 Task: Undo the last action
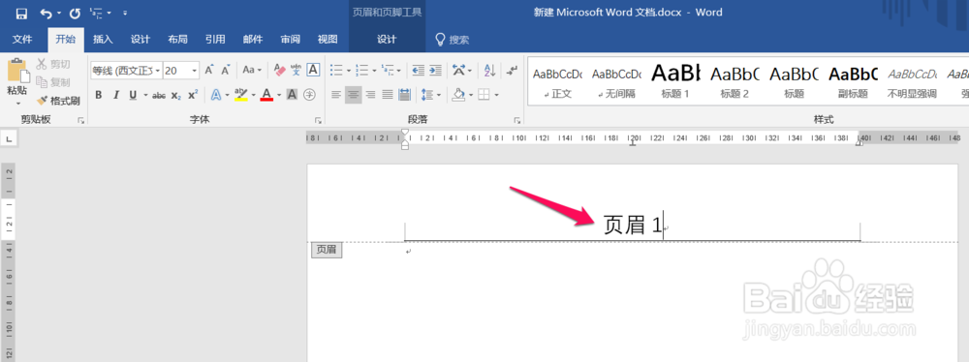coord(47,13)
